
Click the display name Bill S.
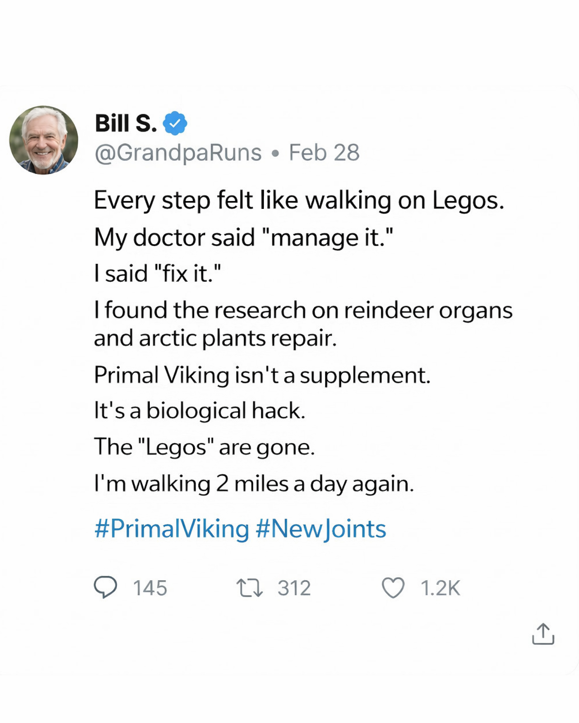click(126, 123)
